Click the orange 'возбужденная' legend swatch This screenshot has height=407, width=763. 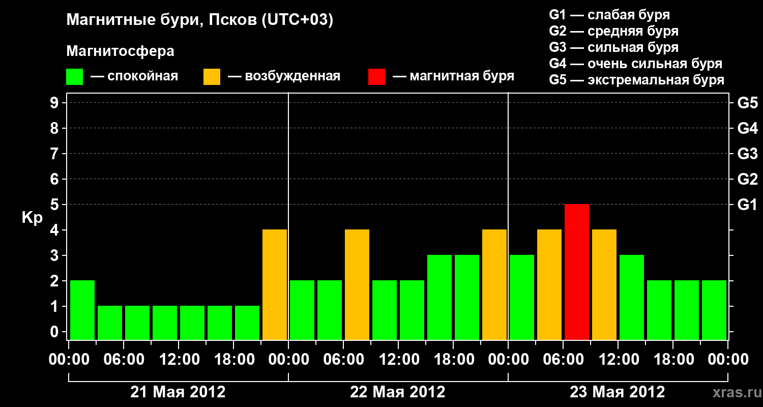click(x=212, y=77)
